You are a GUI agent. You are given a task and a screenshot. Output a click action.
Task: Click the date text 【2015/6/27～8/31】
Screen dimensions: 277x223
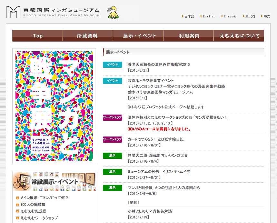[x=144, y=177]
